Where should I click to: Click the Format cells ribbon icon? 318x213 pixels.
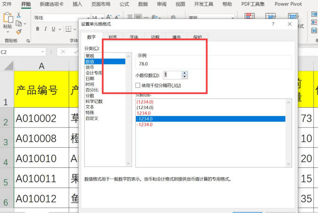point(314,31)
